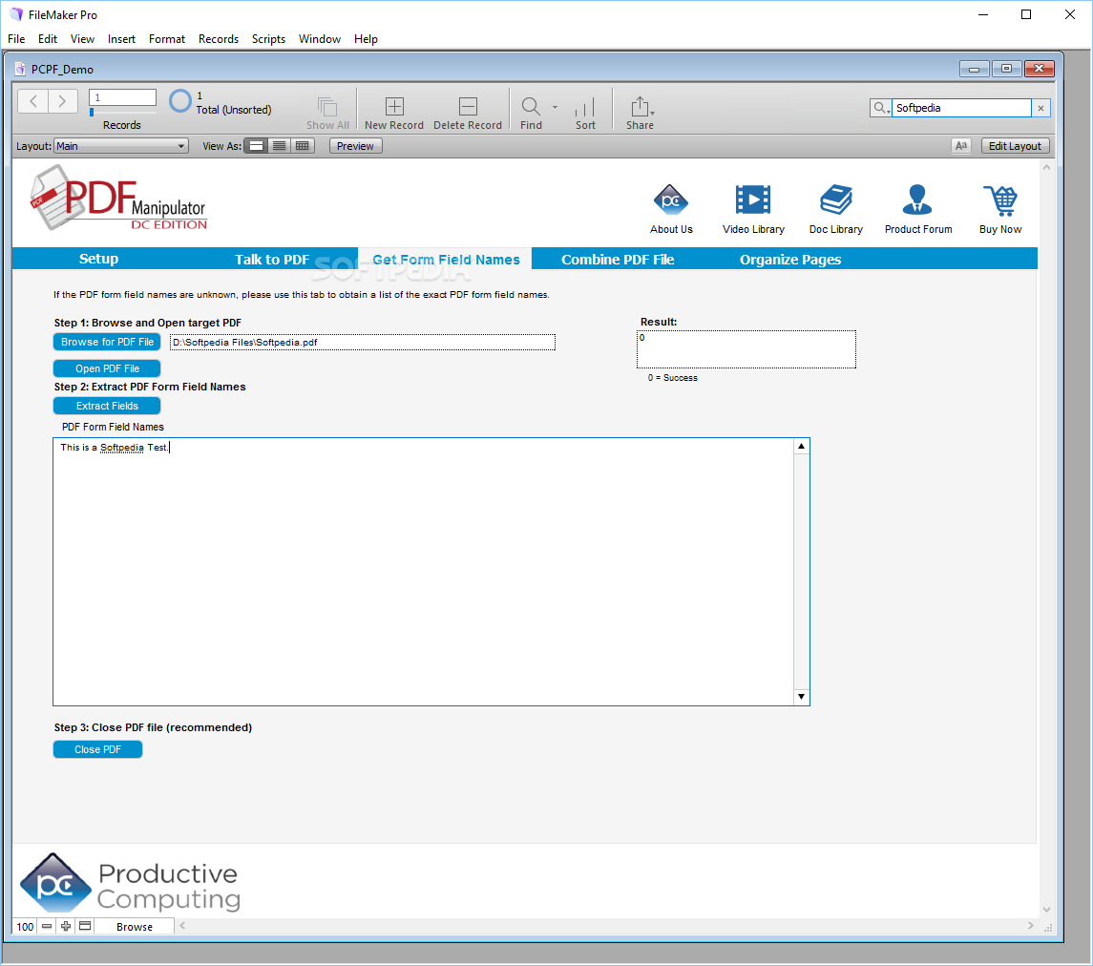Click the found set pie chart icon
Viewport: 1093px width, 966px height.
179,101
